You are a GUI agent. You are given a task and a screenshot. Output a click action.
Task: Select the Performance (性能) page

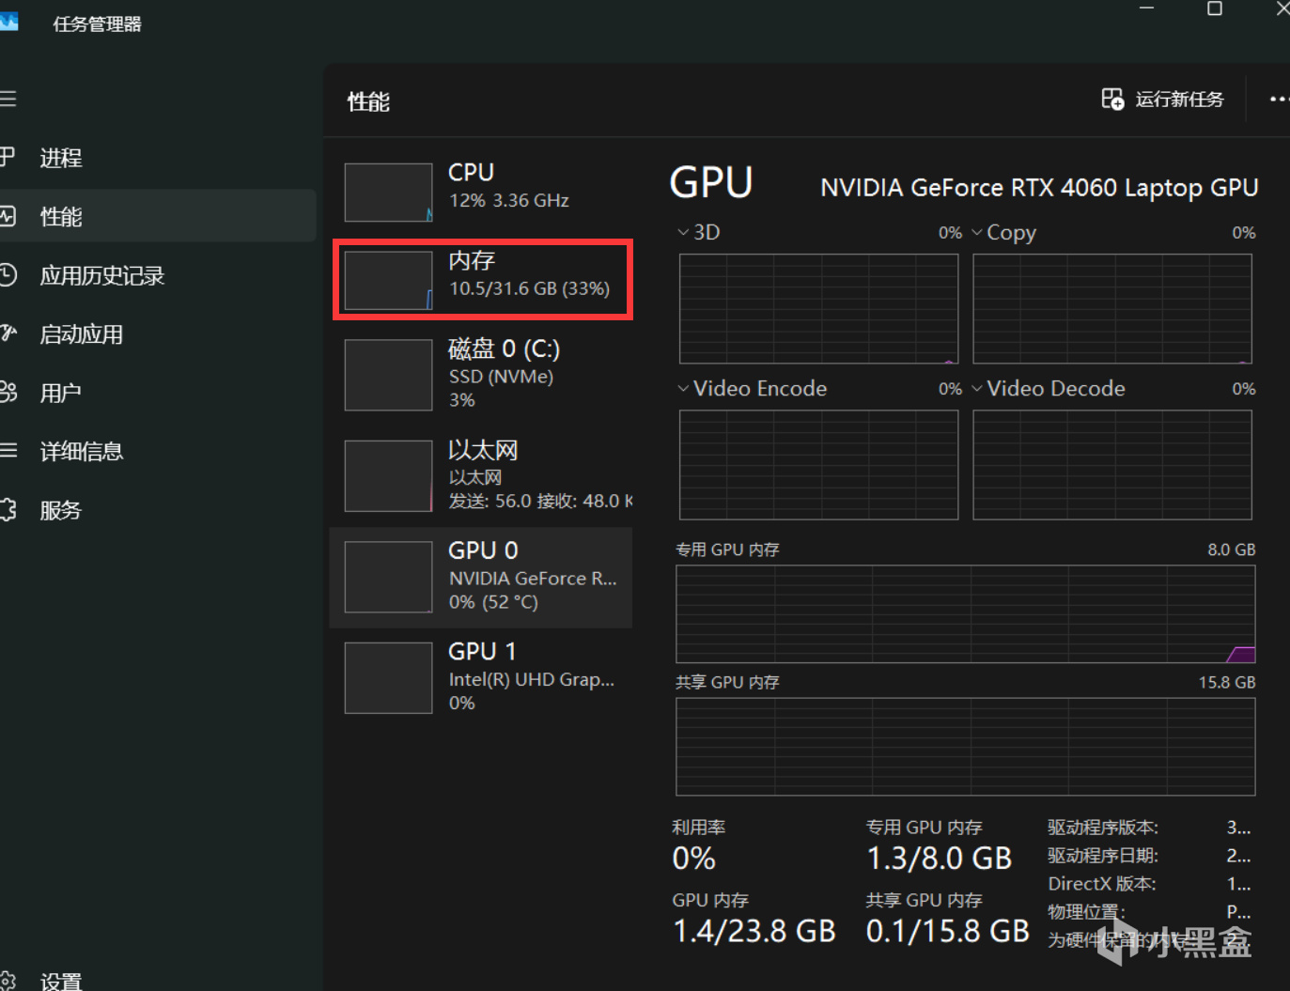(x=158, y=216)
